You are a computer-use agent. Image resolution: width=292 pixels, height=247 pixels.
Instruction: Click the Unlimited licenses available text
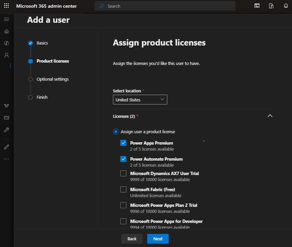[x=156, y=195]
